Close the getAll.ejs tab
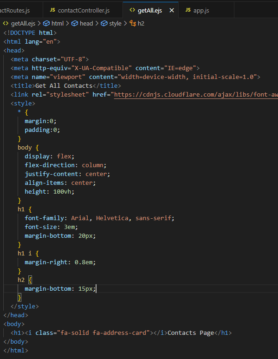 (x=172, y=10)
